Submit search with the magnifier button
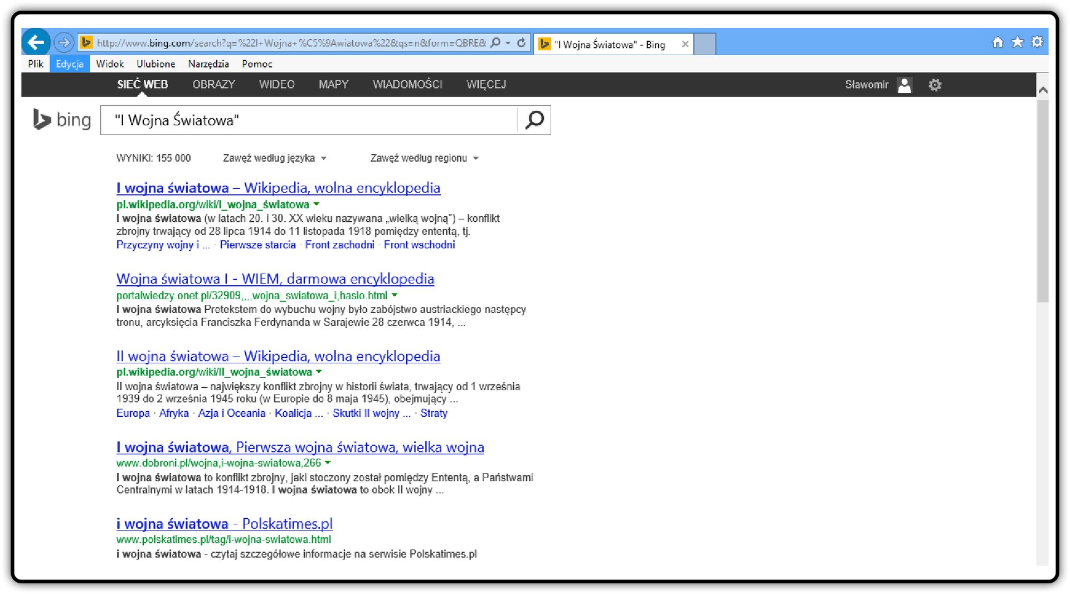The width and height of the screenshot is (1070, 594). (534, 120)
